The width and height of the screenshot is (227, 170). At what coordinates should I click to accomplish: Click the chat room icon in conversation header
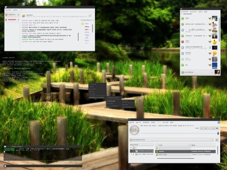24,16
